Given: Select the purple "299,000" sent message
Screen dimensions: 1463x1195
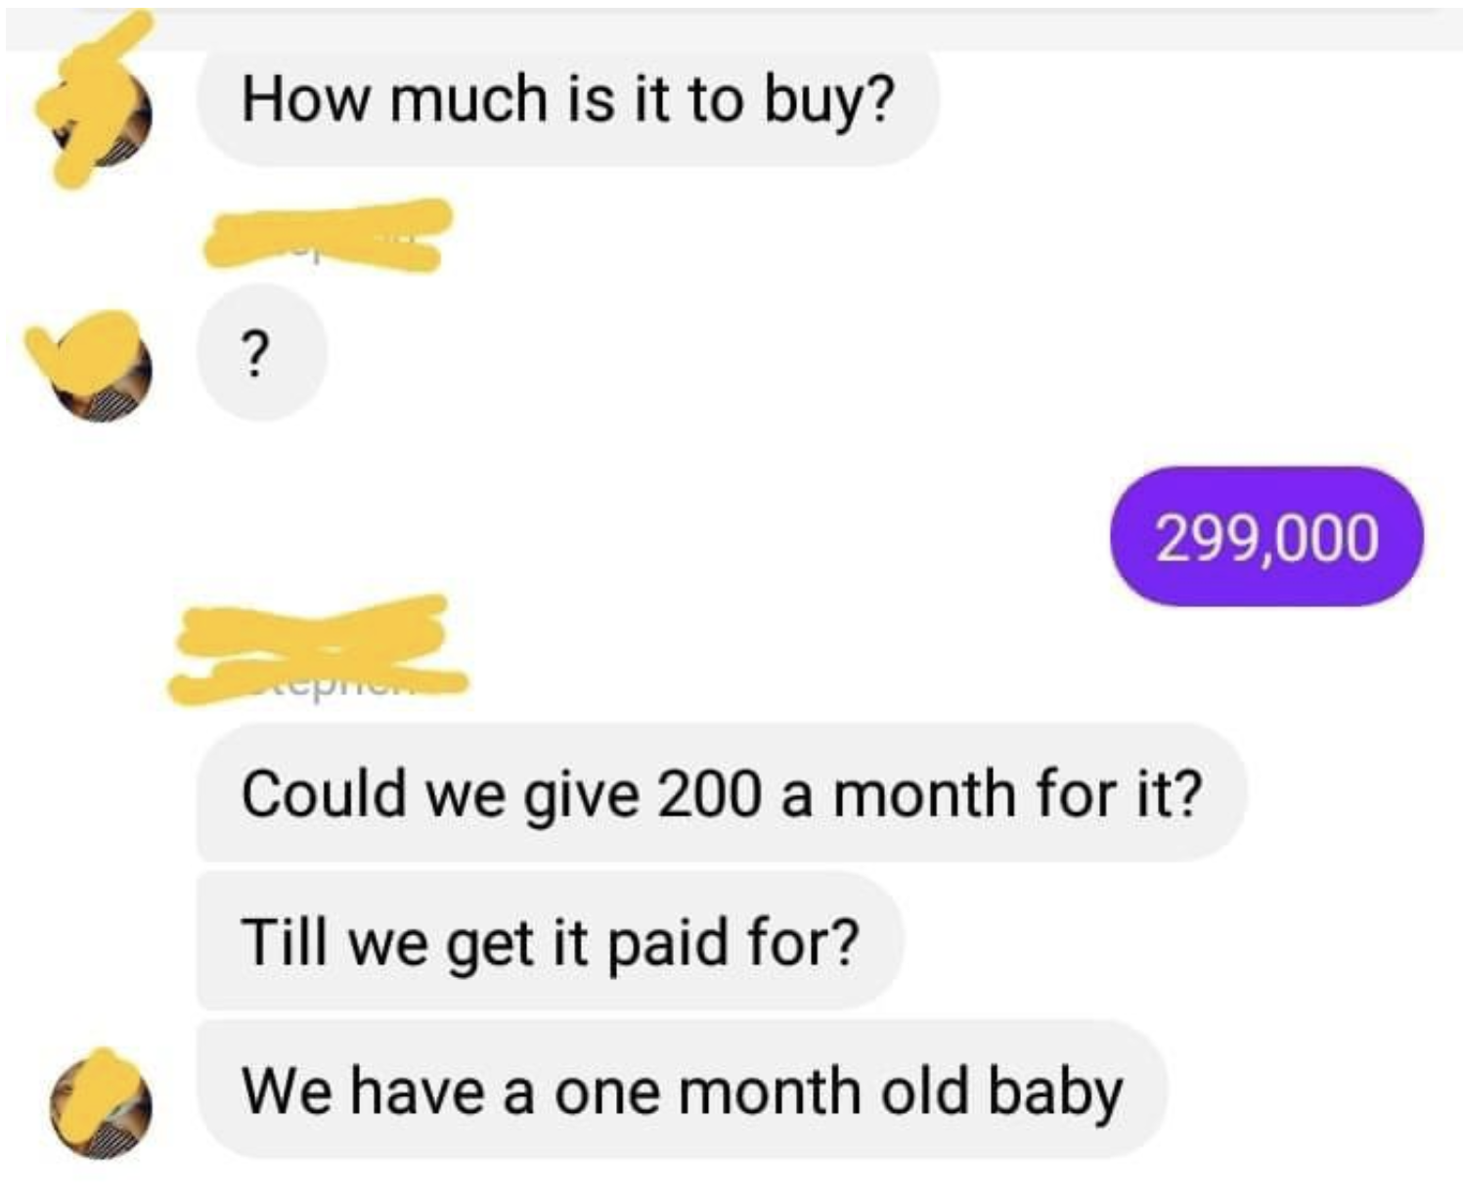Looking at the screenshot, I should click(x=1266, y=537).
